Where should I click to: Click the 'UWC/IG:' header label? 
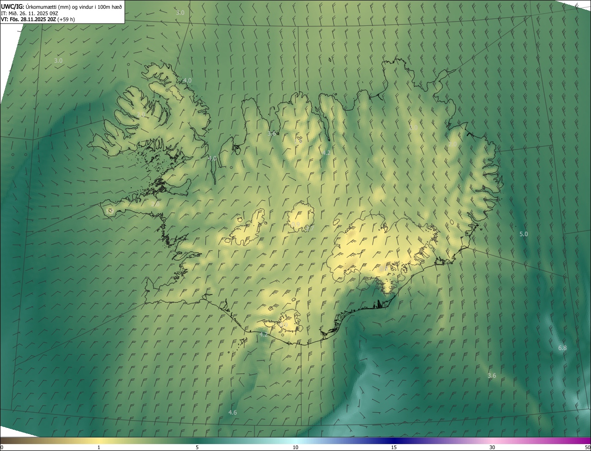[x=12, y=6]
